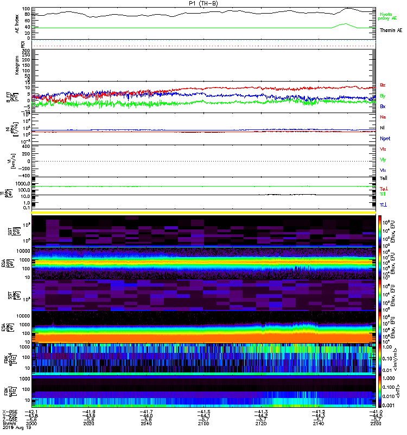Click the 'FBK scm1 [Hz]' panel axis label
The width and height of the screenshot is (407, 435).
10,391
